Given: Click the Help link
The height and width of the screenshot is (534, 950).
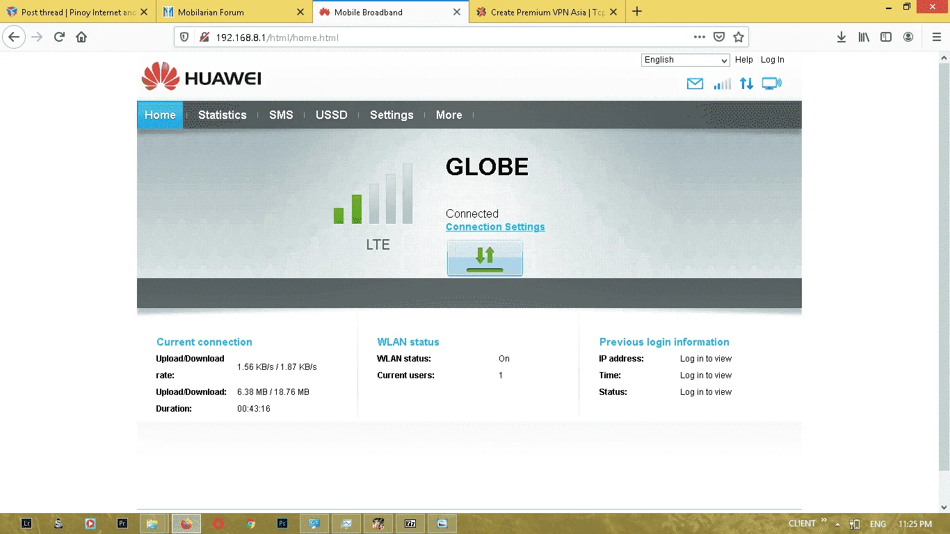Looking at the screenshot, I should coord(744,60).
